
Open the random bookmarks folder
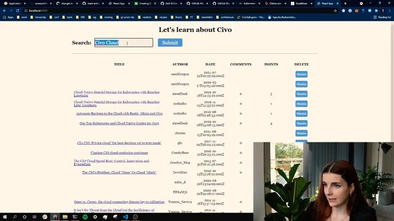145,17
